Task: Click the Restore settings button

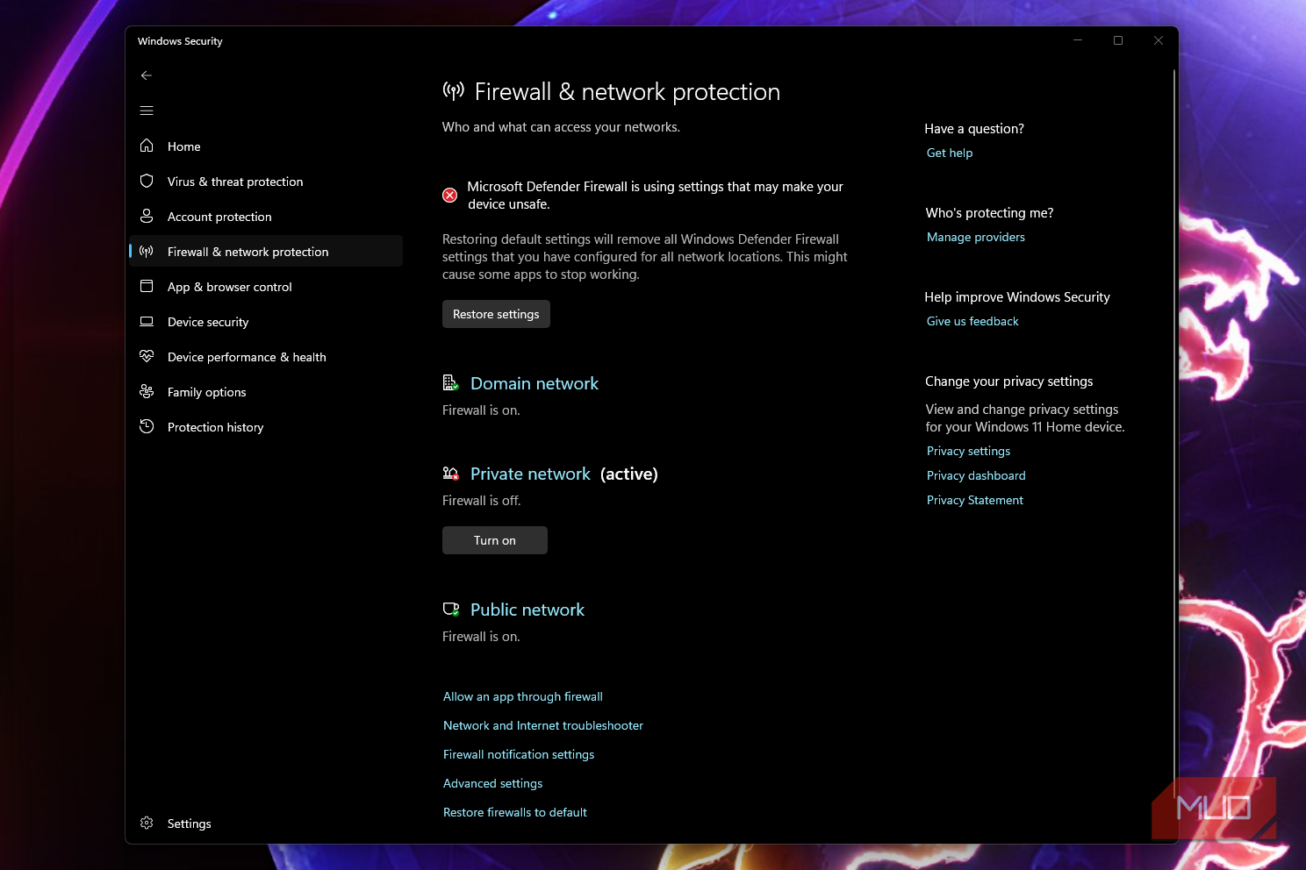Action: 496,314
